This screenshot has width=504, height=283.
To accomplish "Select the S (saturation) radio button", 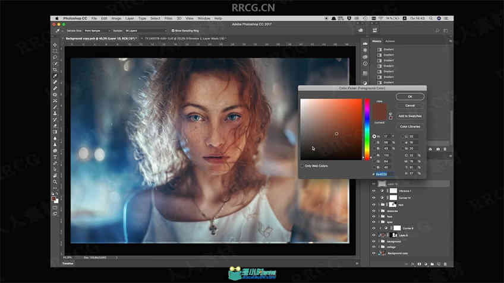I will 374,142.
